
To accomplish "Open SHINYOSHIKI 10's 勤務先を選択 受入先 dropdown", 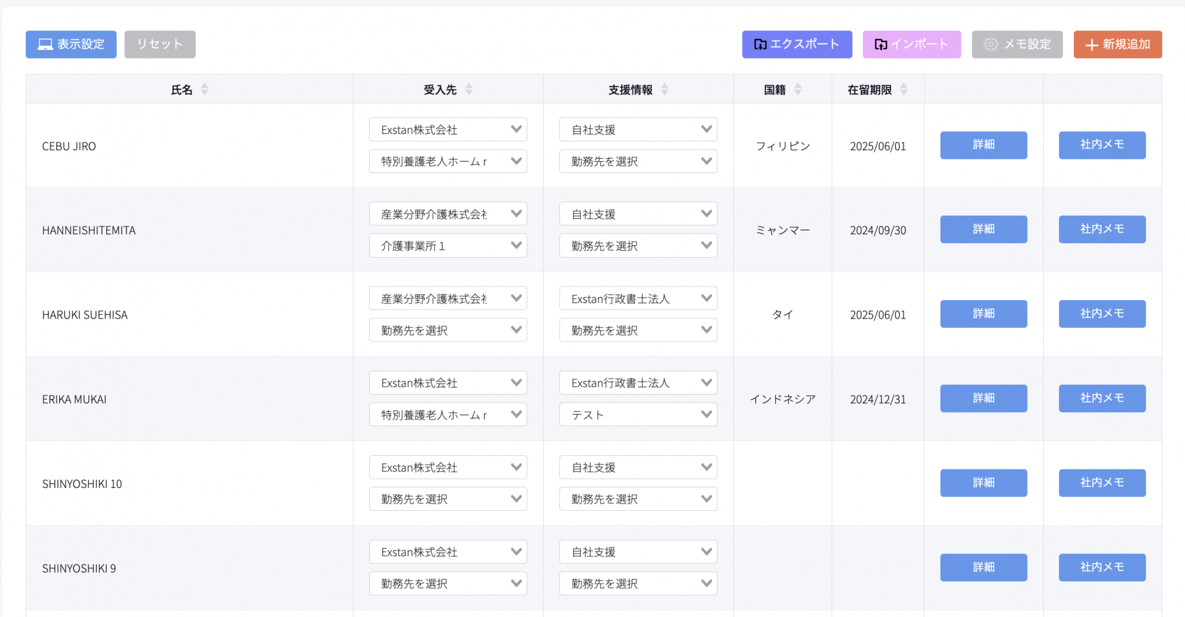I will 447,499.
